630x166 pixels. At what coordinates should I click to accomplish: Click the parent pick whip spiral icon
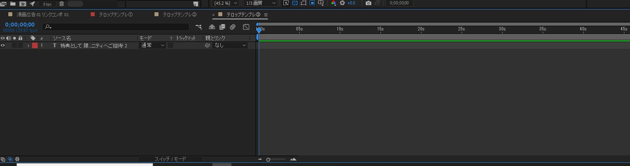pyautogui.click(x=207, y=45)
